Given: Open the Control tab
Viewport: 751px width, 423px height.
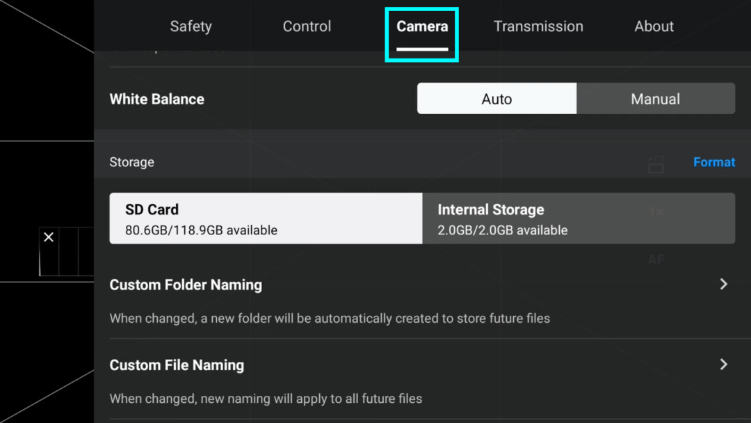Looking at the screenshot, I should [306, 26].
